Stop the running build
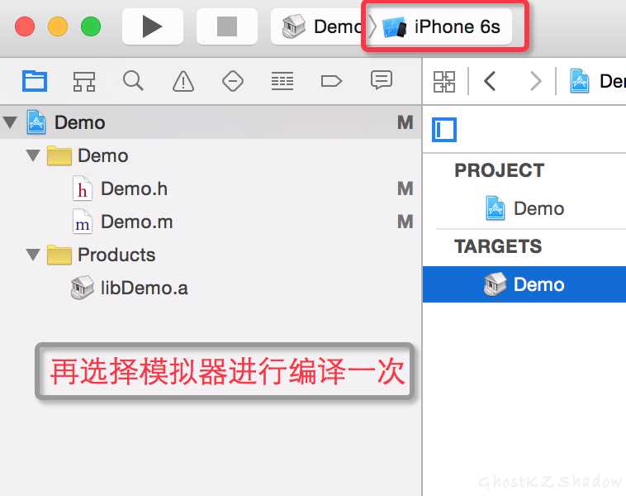Screen dimensions: 626x496 [x=227, y=26]
